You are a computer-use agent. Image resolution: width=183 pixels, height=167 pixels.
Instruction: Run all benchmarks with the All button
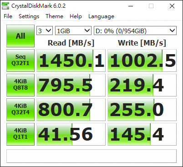click(20, 36)
